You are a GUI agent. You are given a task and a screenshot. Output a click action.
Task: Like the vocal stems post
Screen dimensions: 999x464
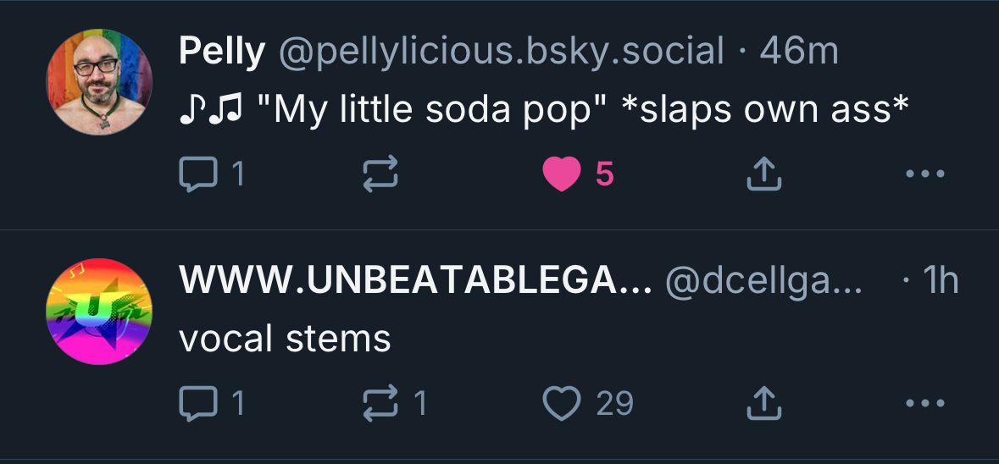(561, 403)
